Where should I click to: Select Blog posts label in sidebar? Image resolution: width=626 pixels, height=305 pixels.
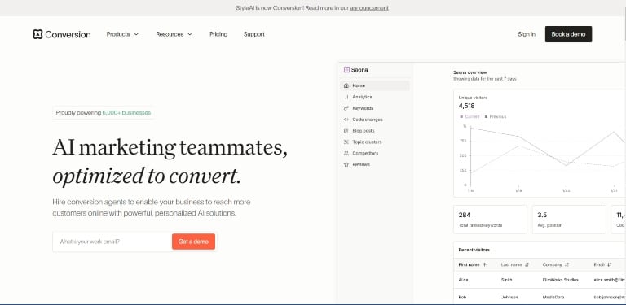point(364,131)
